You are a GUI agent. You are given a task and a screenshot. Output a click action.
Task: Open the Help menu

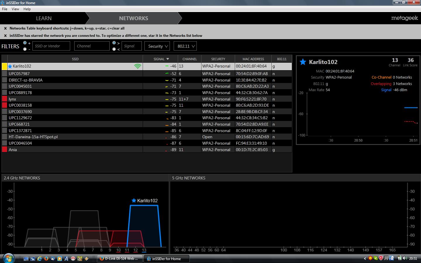tap(27, 9)
